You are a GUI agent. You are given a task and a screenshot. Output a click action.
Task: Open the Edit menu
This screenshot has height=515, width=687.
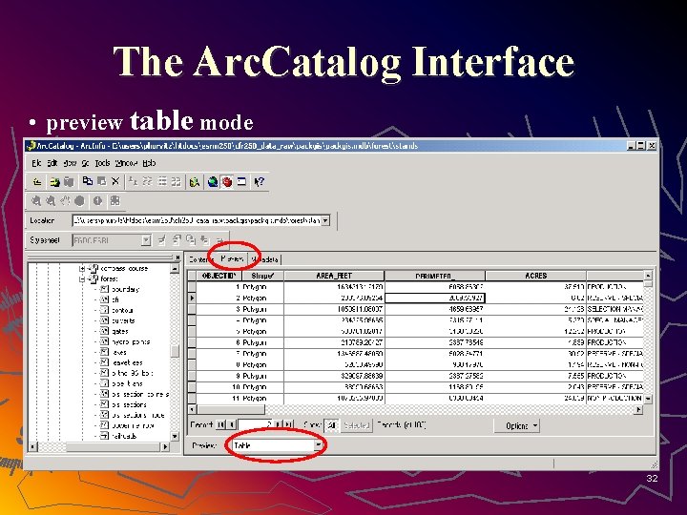point(52,163)
